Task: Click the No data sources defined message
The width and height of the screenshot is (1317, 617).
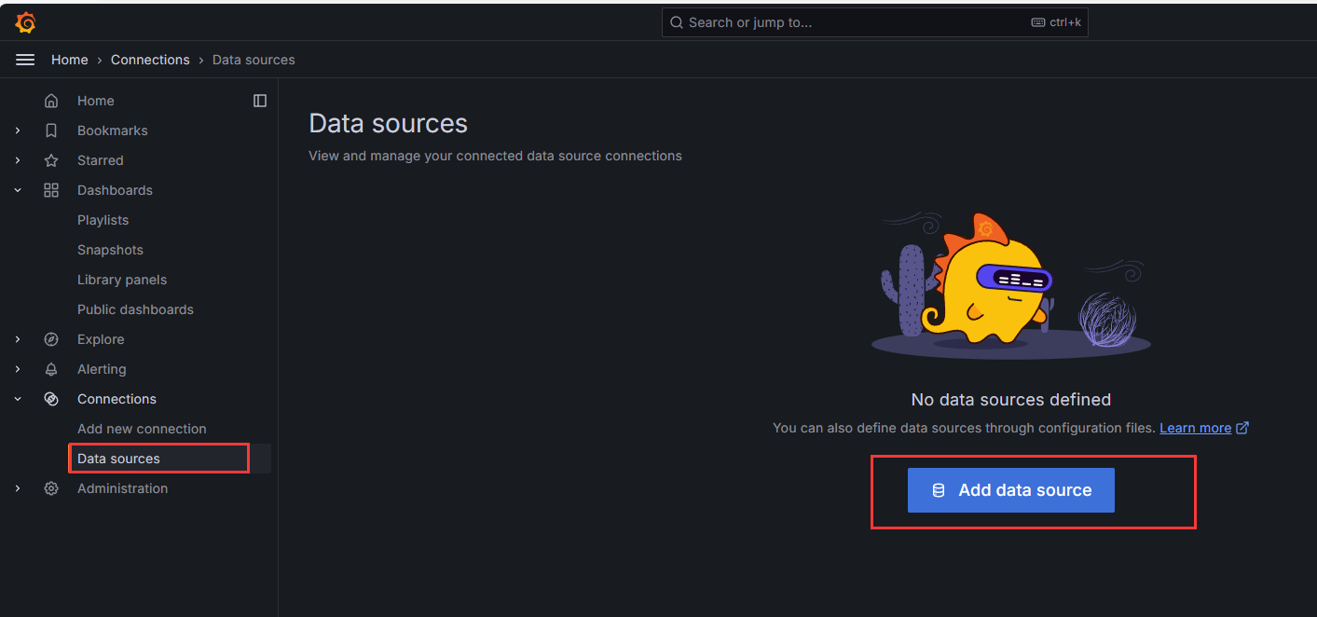Action: 1011,400
